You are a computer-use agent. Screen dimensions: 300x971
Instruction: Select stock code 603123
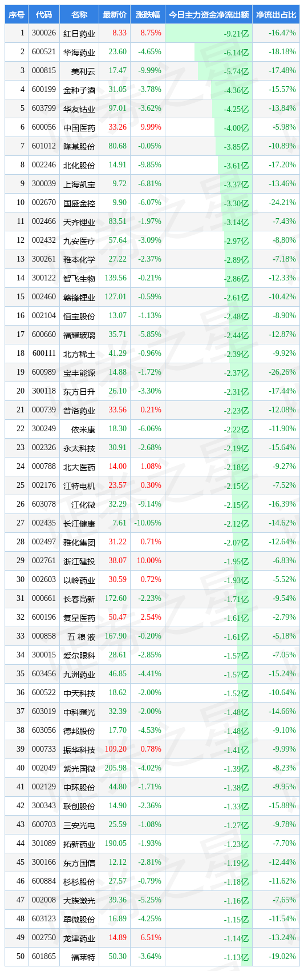44,919
